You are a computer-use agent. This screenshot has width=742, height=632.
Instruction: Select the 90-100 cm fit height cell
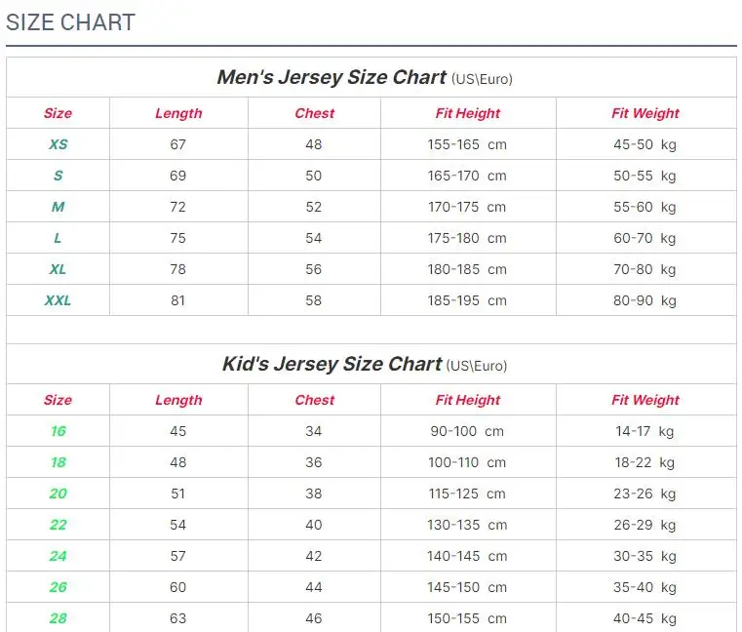coord(467,431)
